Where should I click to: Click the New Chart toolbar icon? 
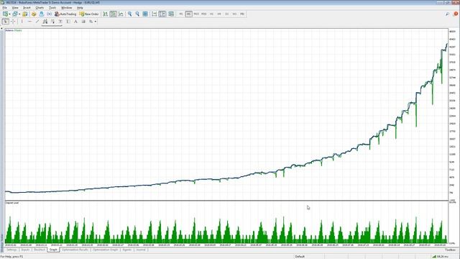[x=5, y=14]
